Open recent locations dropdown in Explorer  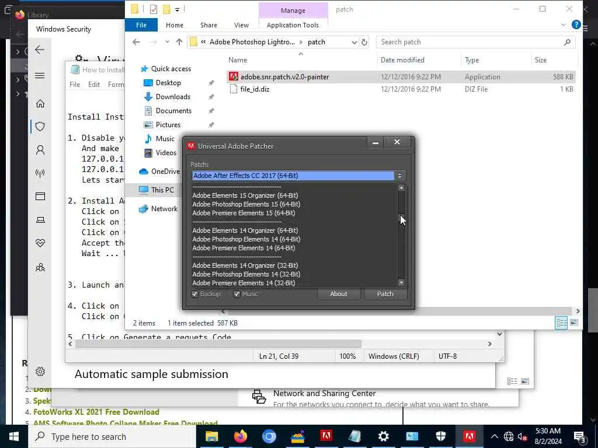[167, 42]
